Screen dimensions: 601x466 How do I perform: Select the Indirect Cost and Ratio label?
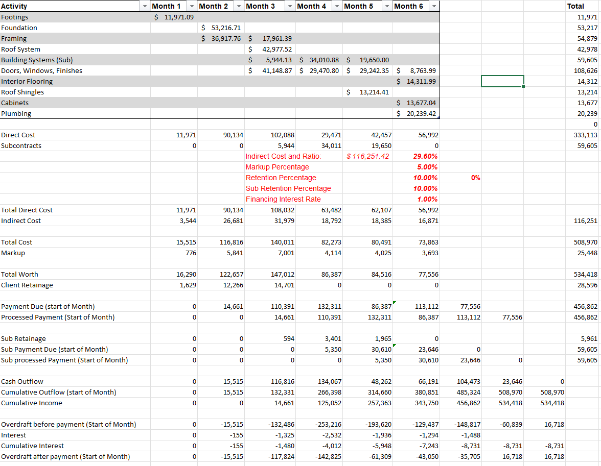283,156
